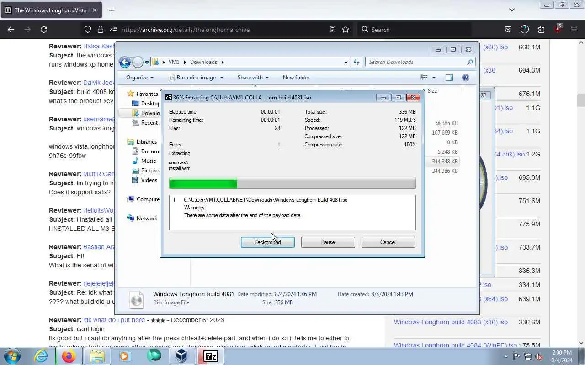Viewport: 585px width, 365px height.
Task: Cancel the 7-Zip extraction
Action: click(x=388, y=242)
